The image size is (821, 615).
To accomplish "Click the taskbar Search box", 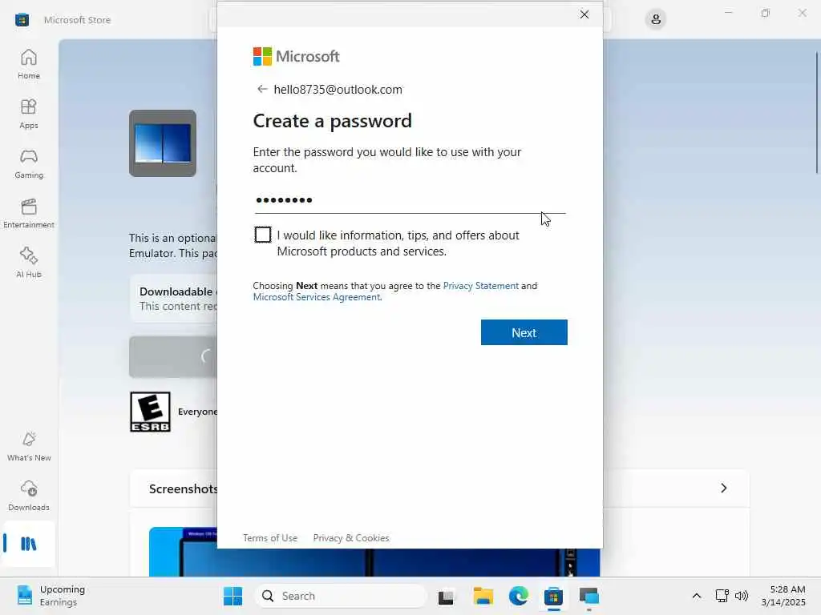I will (x=340, y=596).
